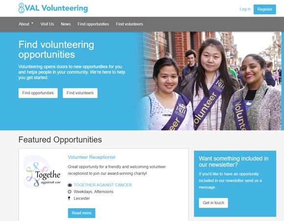The image size is (284, 221).
Task: Click the Register button
Action: click(264, 9)
